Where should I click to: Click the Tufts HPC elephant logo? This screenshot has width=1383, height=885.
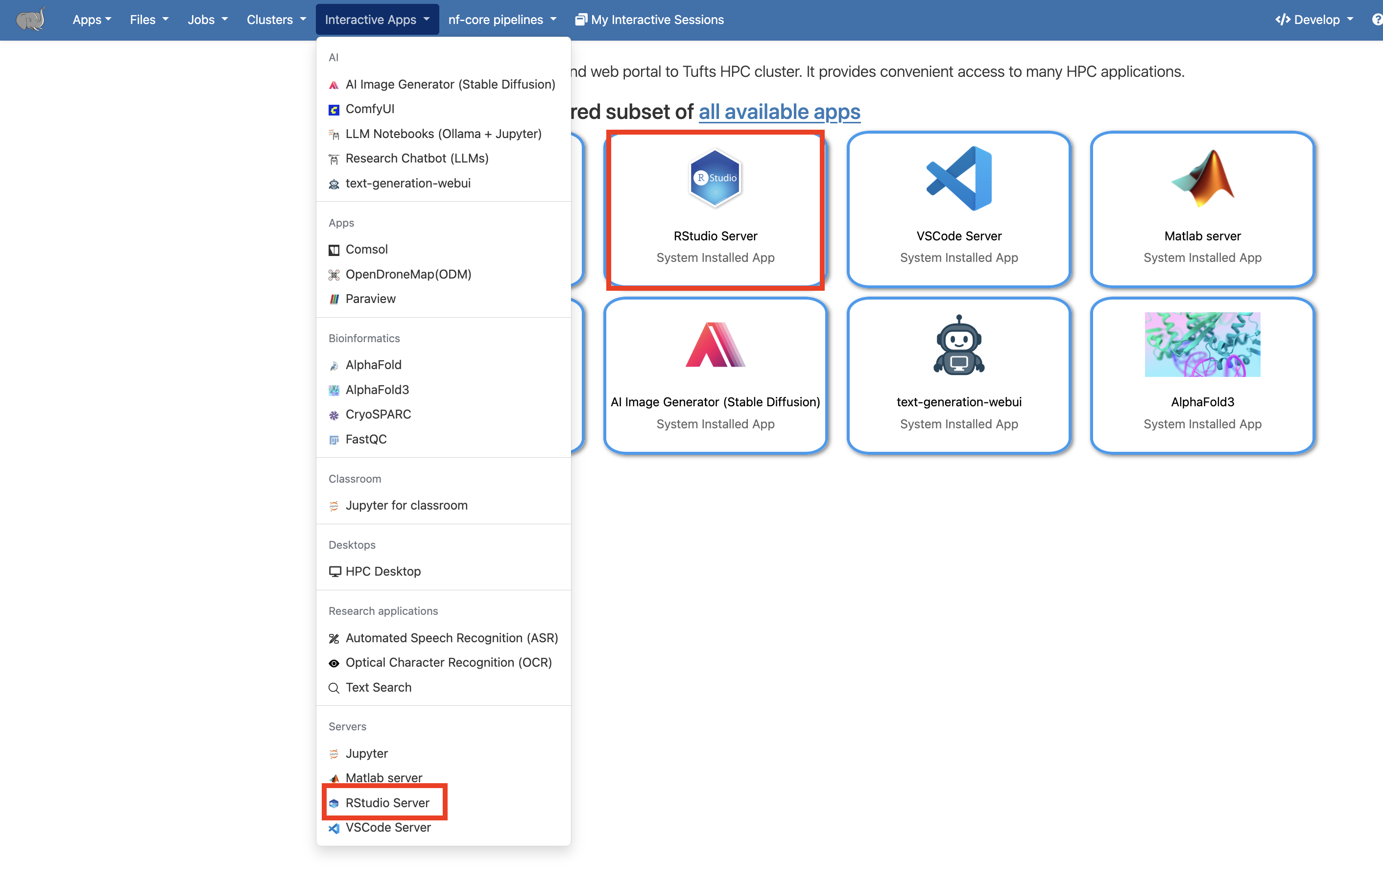(30, 19)
